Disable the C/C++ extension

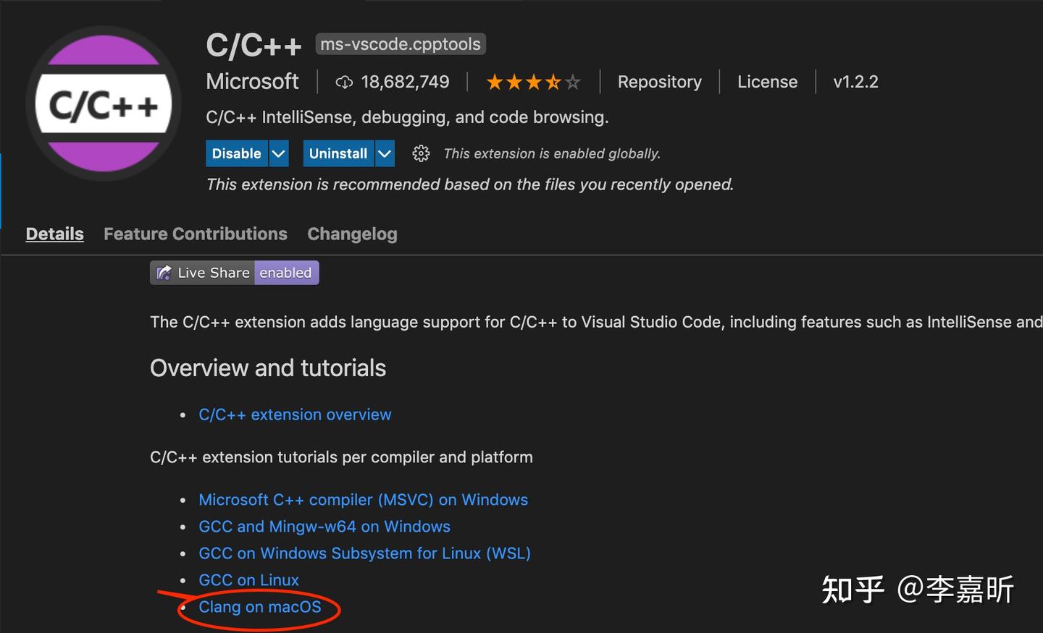coord(236,153)
